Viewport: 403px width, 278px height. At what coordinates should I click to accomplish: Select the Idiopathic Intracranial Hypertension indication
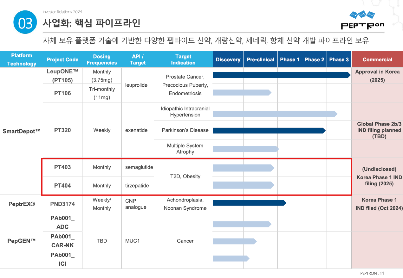[x=185, y=112]
